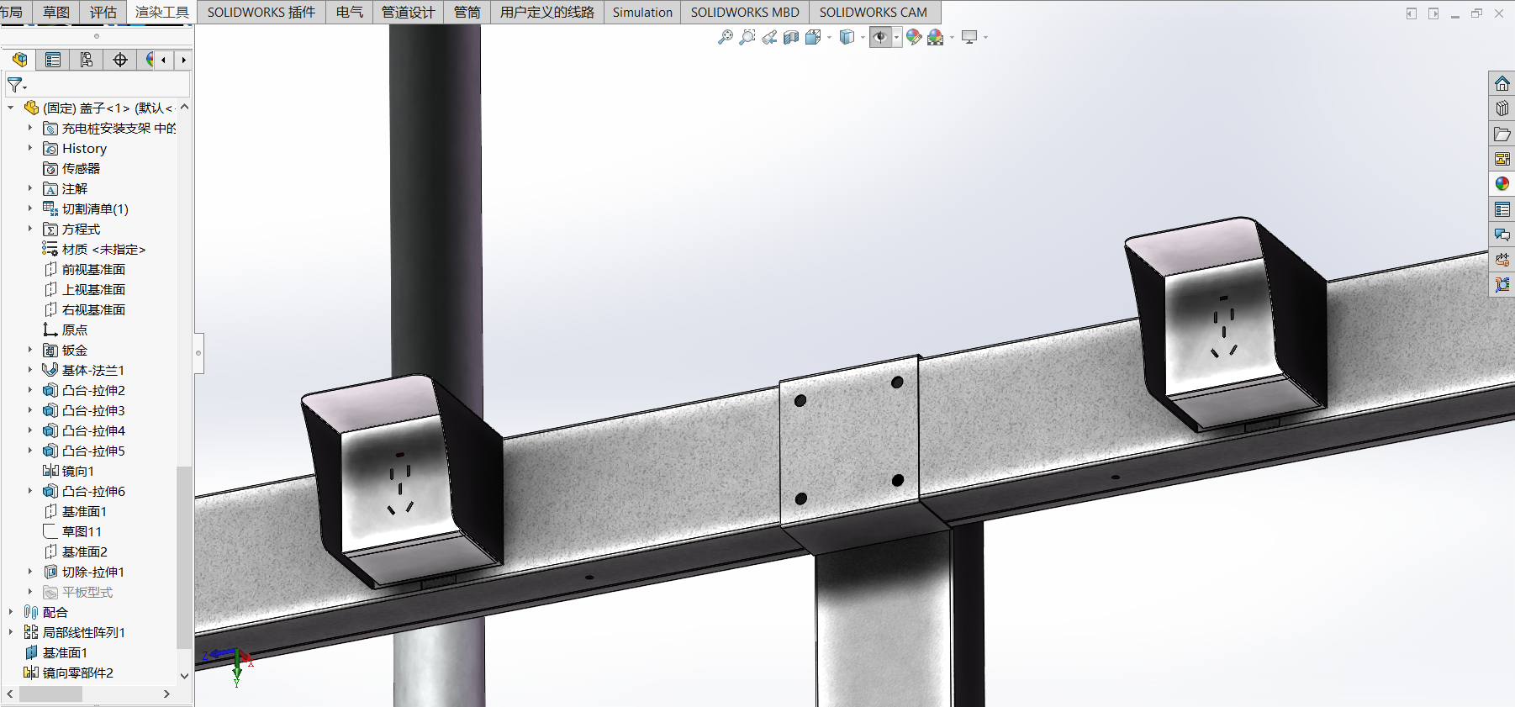The width and height of the screenshot is (1515, 707).
Task: Select the 镜向零部件2 item
Action: [x=68, y=673]
